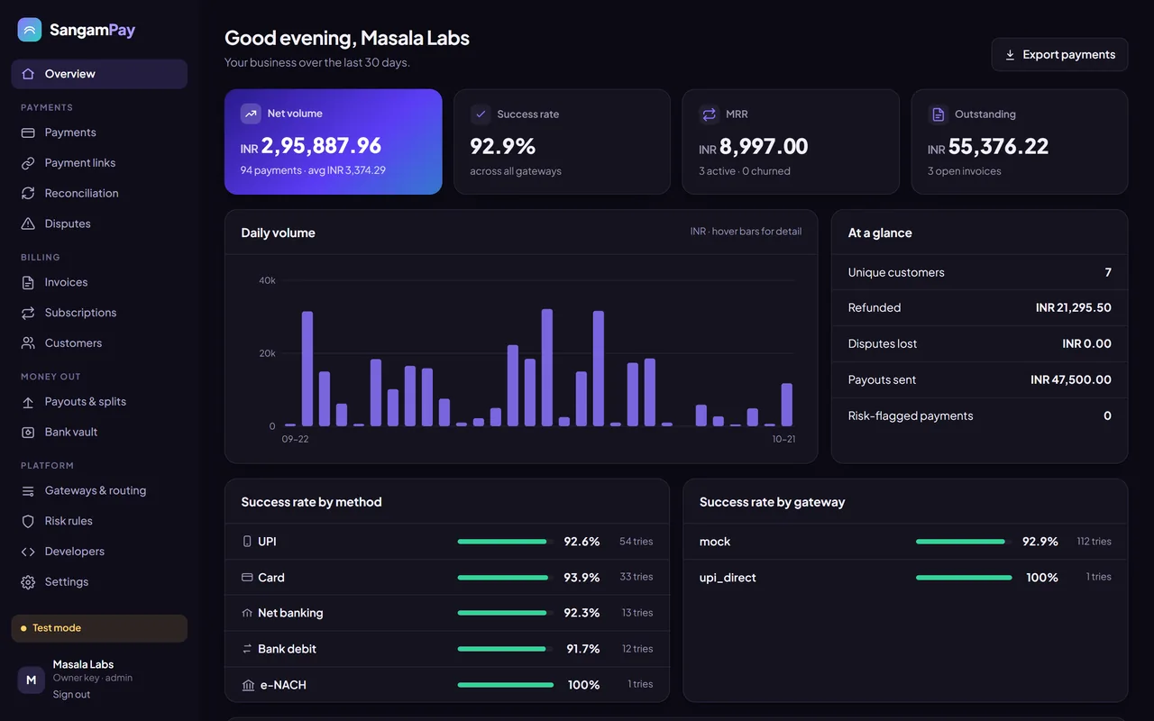Image resolution: width=1154 pixels, height=721 pixels.
Task: Go to Payments in the sidebar
Action: [x=99, y=132]
